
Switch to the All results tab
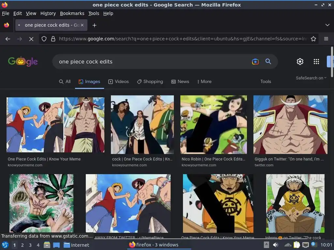[65, 82]
